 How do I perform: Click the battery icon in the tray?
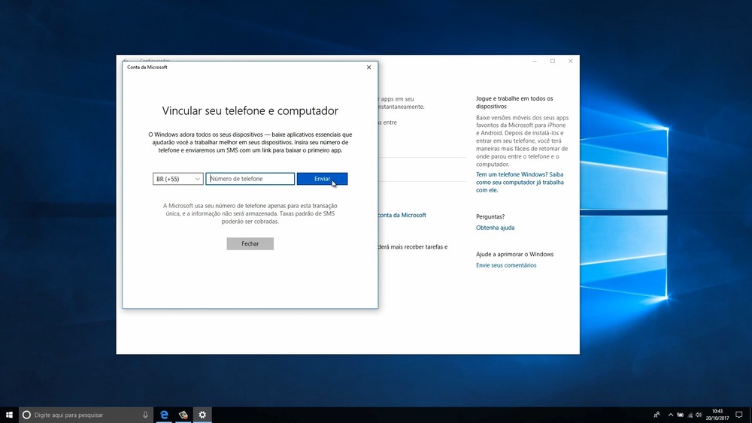click(x=680, y=415)
